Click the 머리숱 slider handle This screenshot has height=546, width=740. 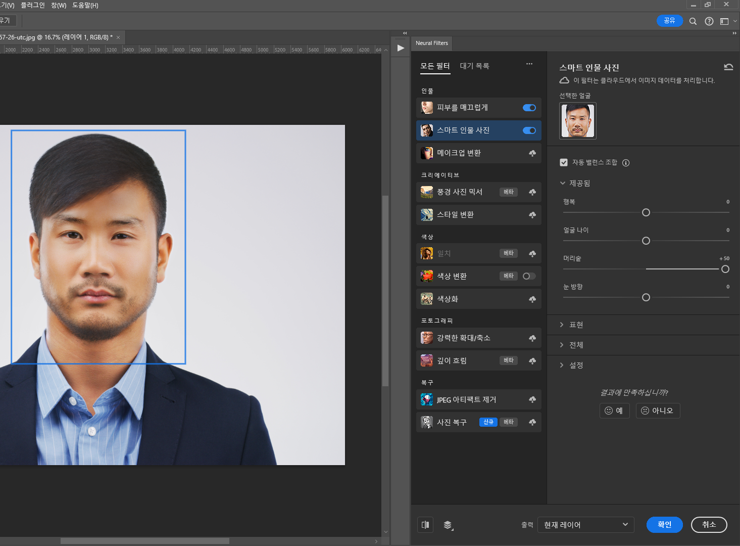pyautogui.click(x=725, y=269)
